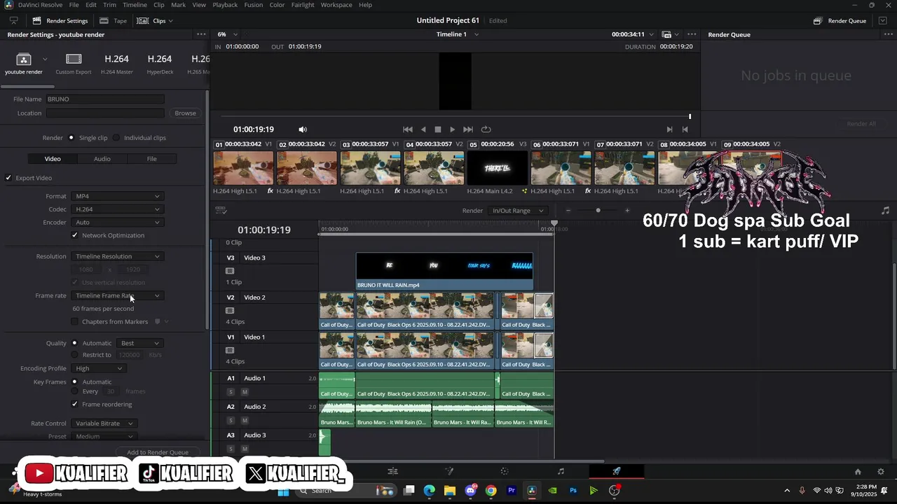The image size is (897, 504).
Task: Open the Timeline 1 name dropdown
Action: click(x=457, y=34)
